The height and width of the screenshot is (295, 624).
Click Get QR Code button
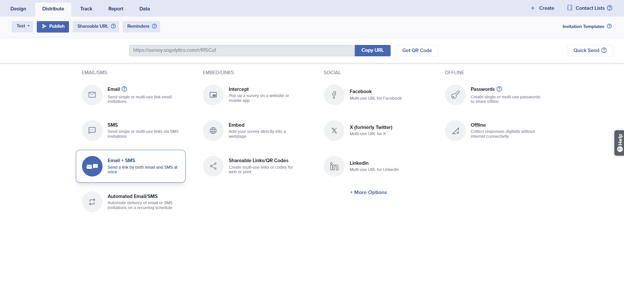[x=417, y=50]
